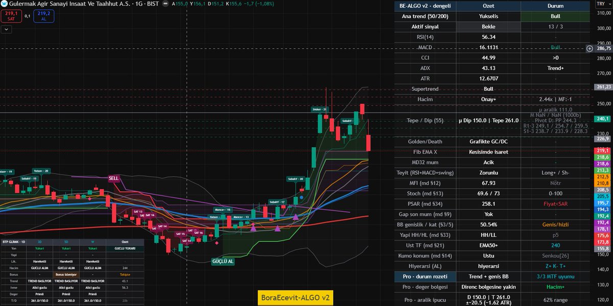Click the red 219,1 price axis label
Image resolution: width=613 pixels, height=306 pixels.
point(603,150)
